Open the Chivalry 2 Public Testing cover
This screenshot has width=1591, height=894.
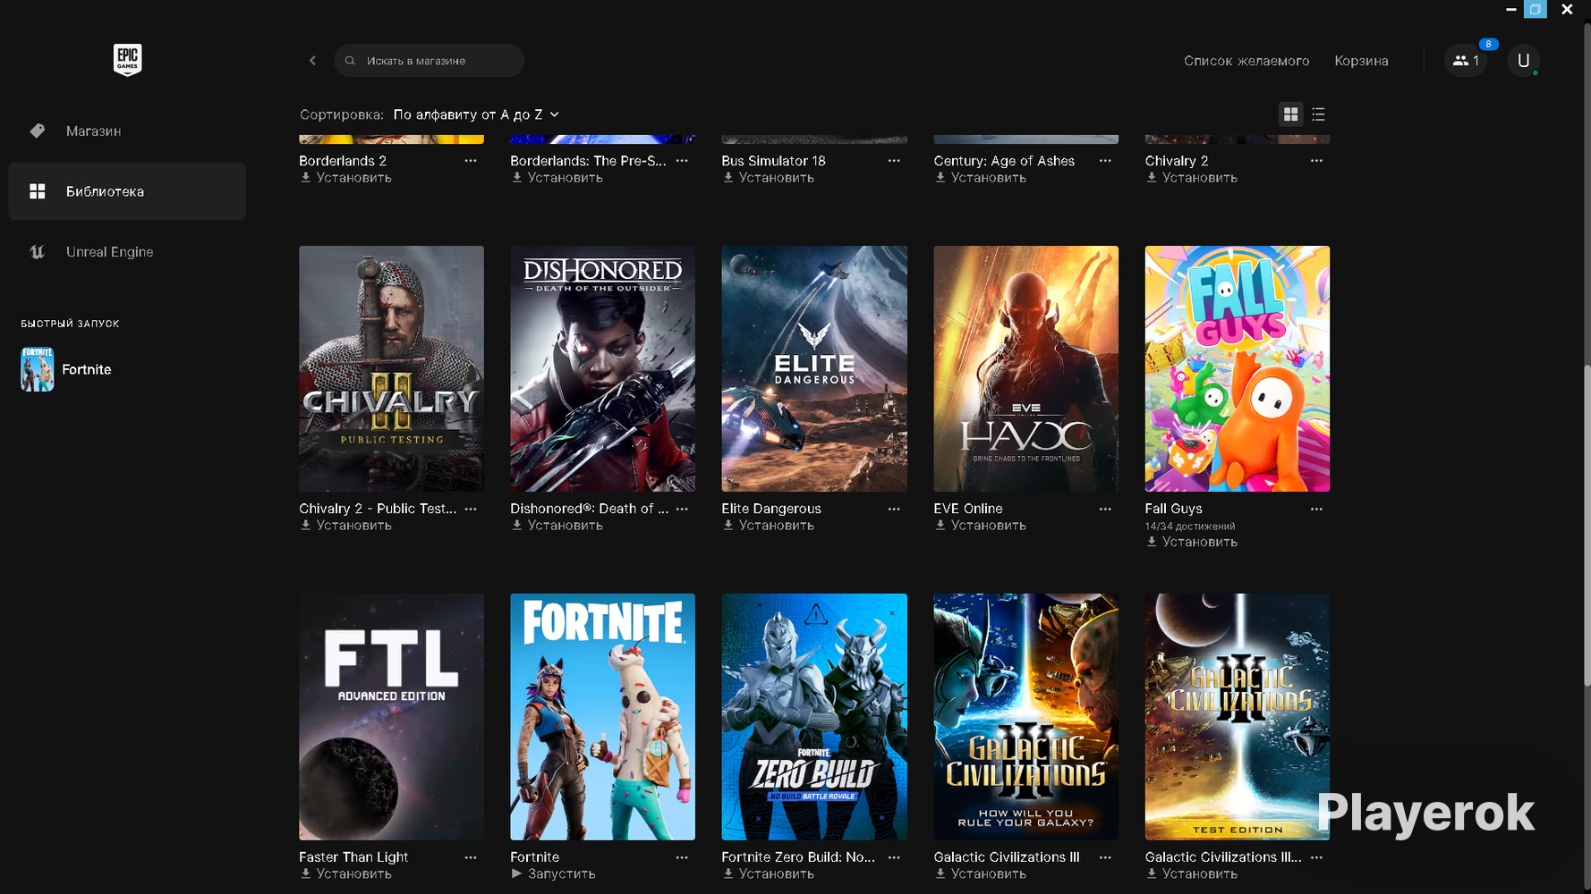point(391,368)
